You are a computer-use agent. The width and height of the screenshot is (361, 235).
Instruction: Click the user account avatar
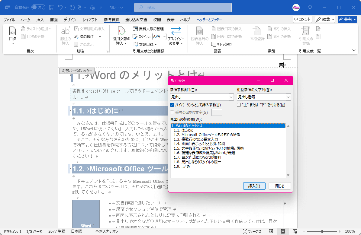tap(296, 8)
